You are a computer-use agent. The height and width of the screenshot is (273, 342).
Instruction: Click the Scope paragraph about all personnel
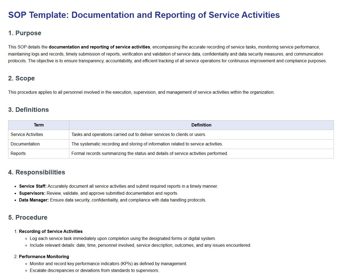tap(141, 92)
